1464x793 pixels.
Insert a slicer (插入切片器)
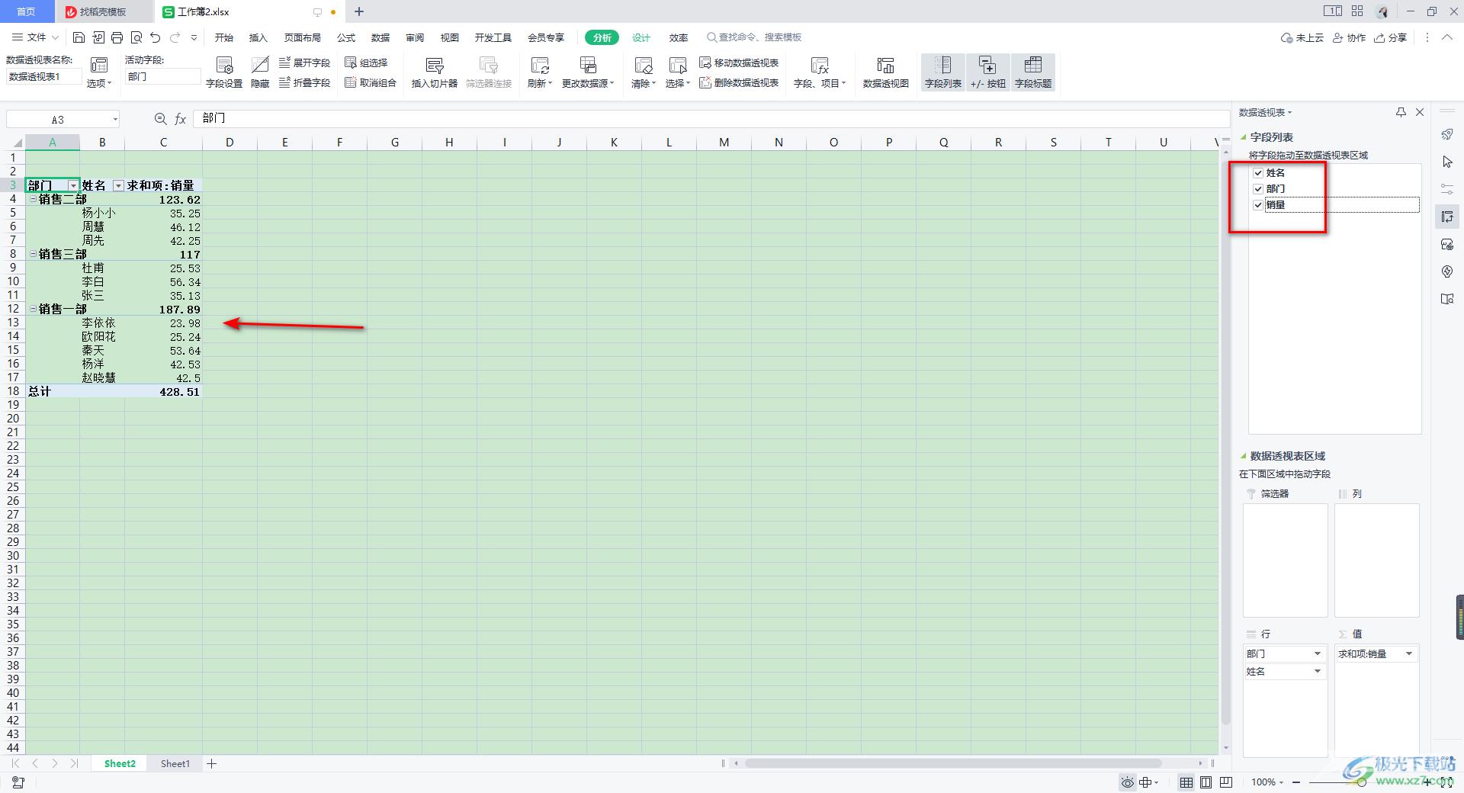tap(435, 72)
